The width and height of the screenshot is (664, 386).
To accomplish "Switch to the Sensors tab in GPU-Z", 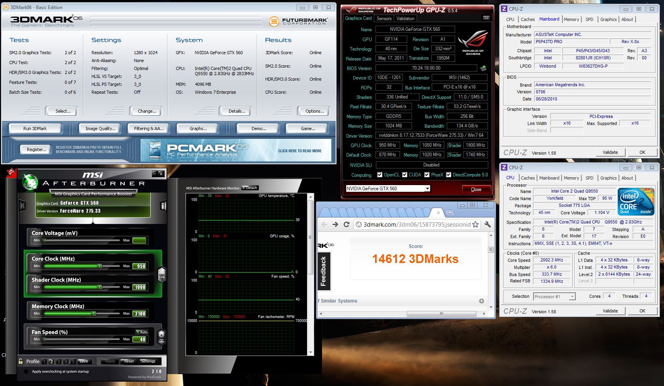I will click(384, 19).
